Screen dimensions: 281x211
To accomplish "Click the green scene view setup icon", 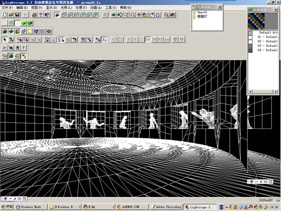I will (114, 15).
